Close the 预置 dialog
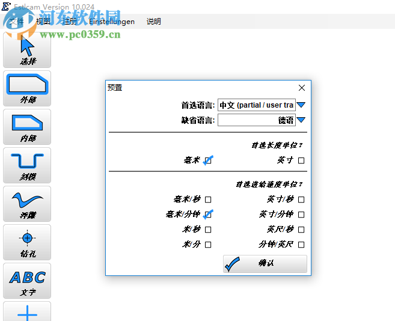395x321 pixels. tap(302, 88)
